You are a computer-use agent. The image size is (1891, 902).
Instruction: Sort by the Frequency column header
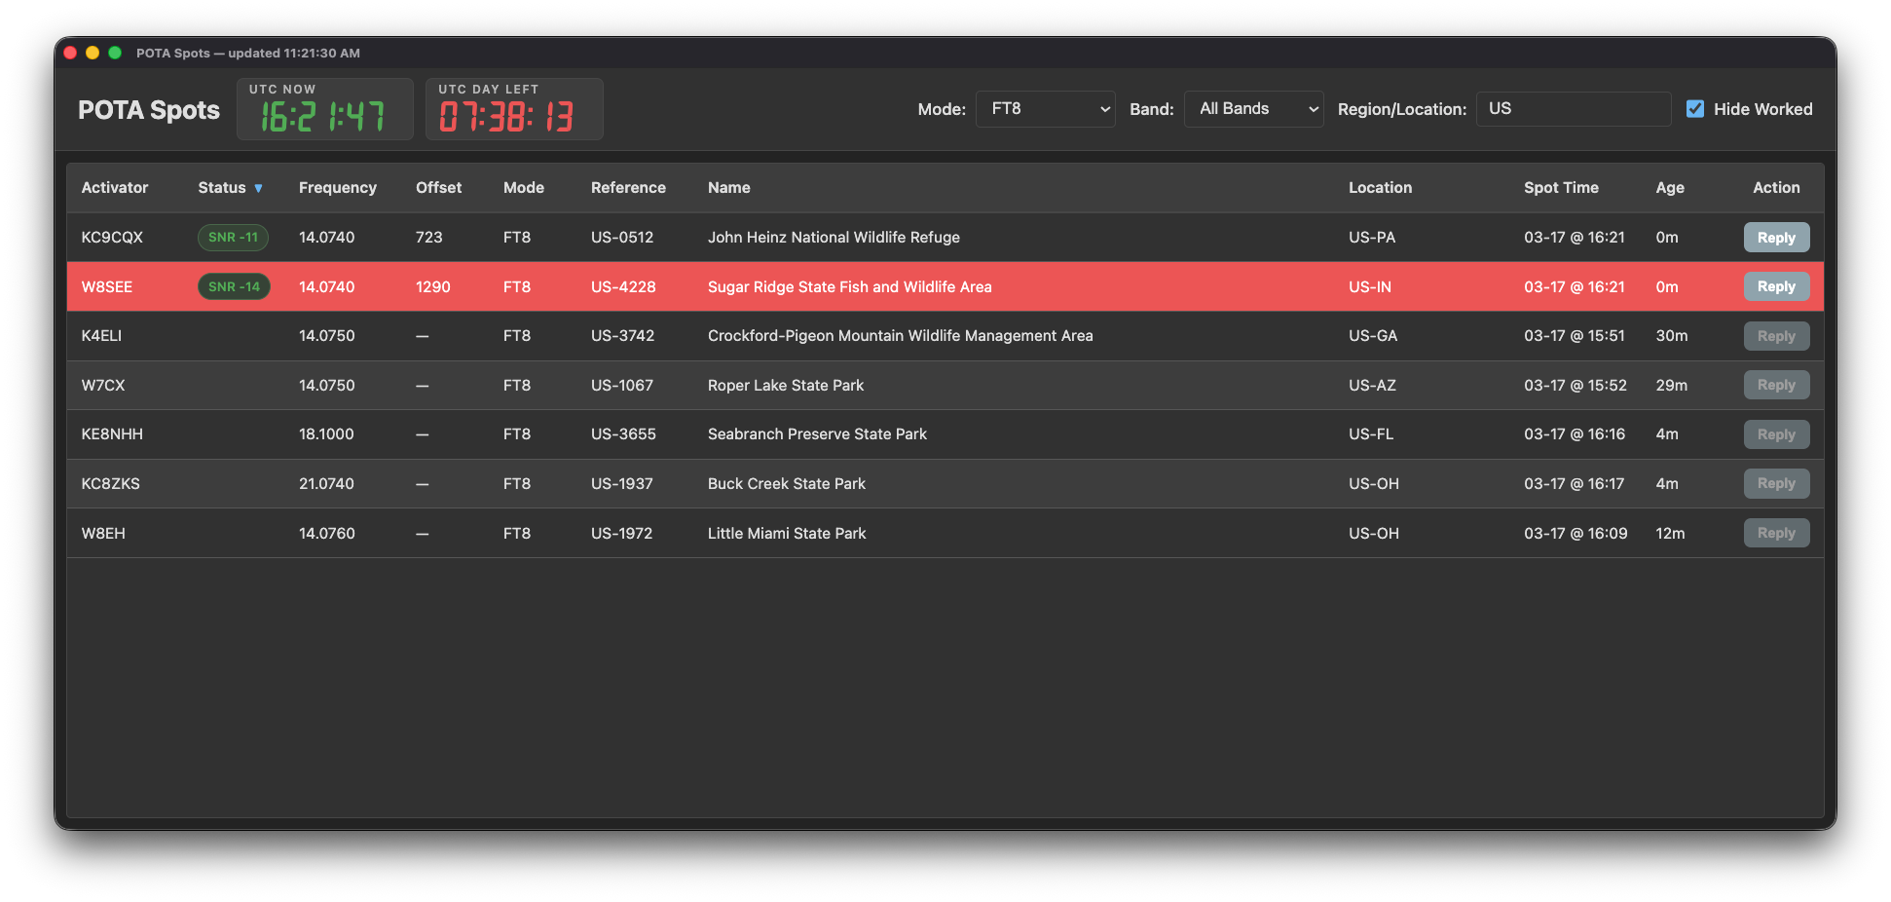tap(337, 188)
